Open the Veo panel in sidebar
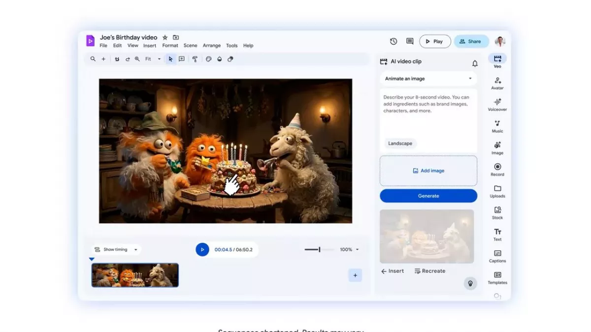Screen dimensions: 591x332 click(497, 59)
